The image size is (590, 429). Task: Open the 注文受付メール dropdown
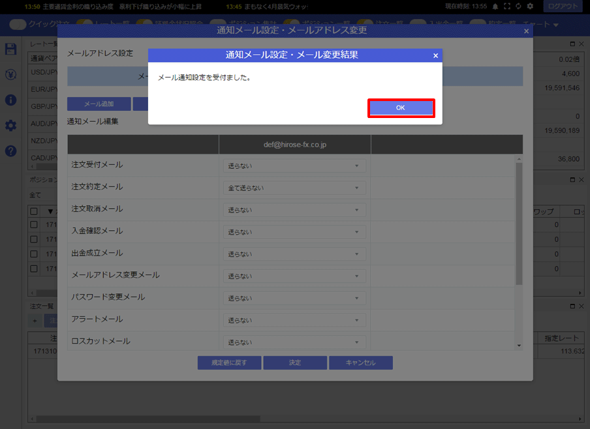coord(294,166)
